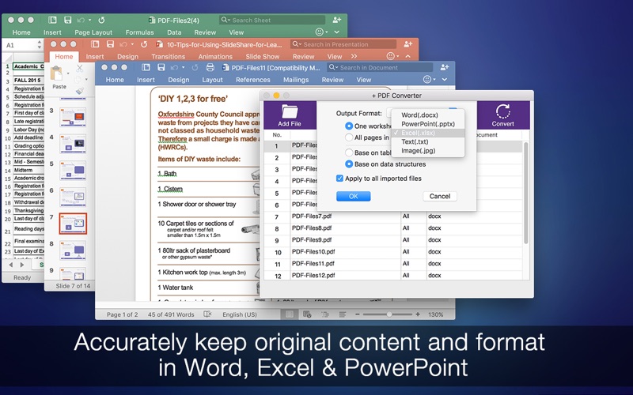
Task: Select Print Layout view in Word status bar
Action: point(290,314)
